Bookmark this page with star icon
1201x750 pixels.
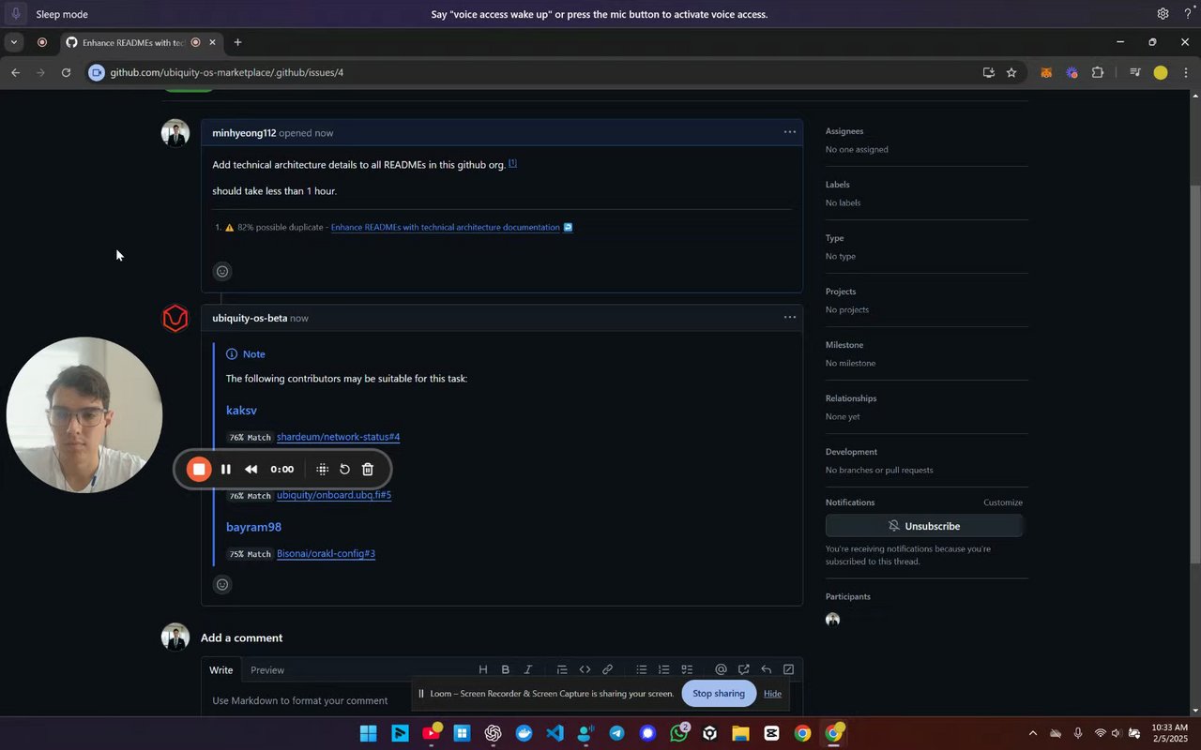1011,72
